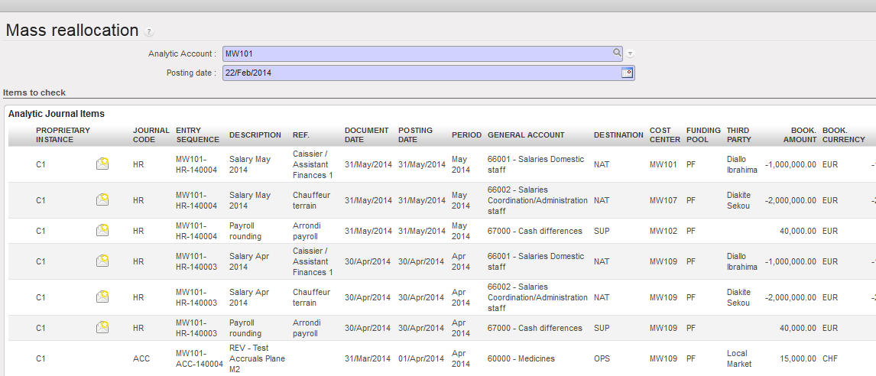Image resolution: width=876 pixels, height=376 pixels.
Task: Click the search icon in Analytic Account field
Action: [x=617, y=53]
